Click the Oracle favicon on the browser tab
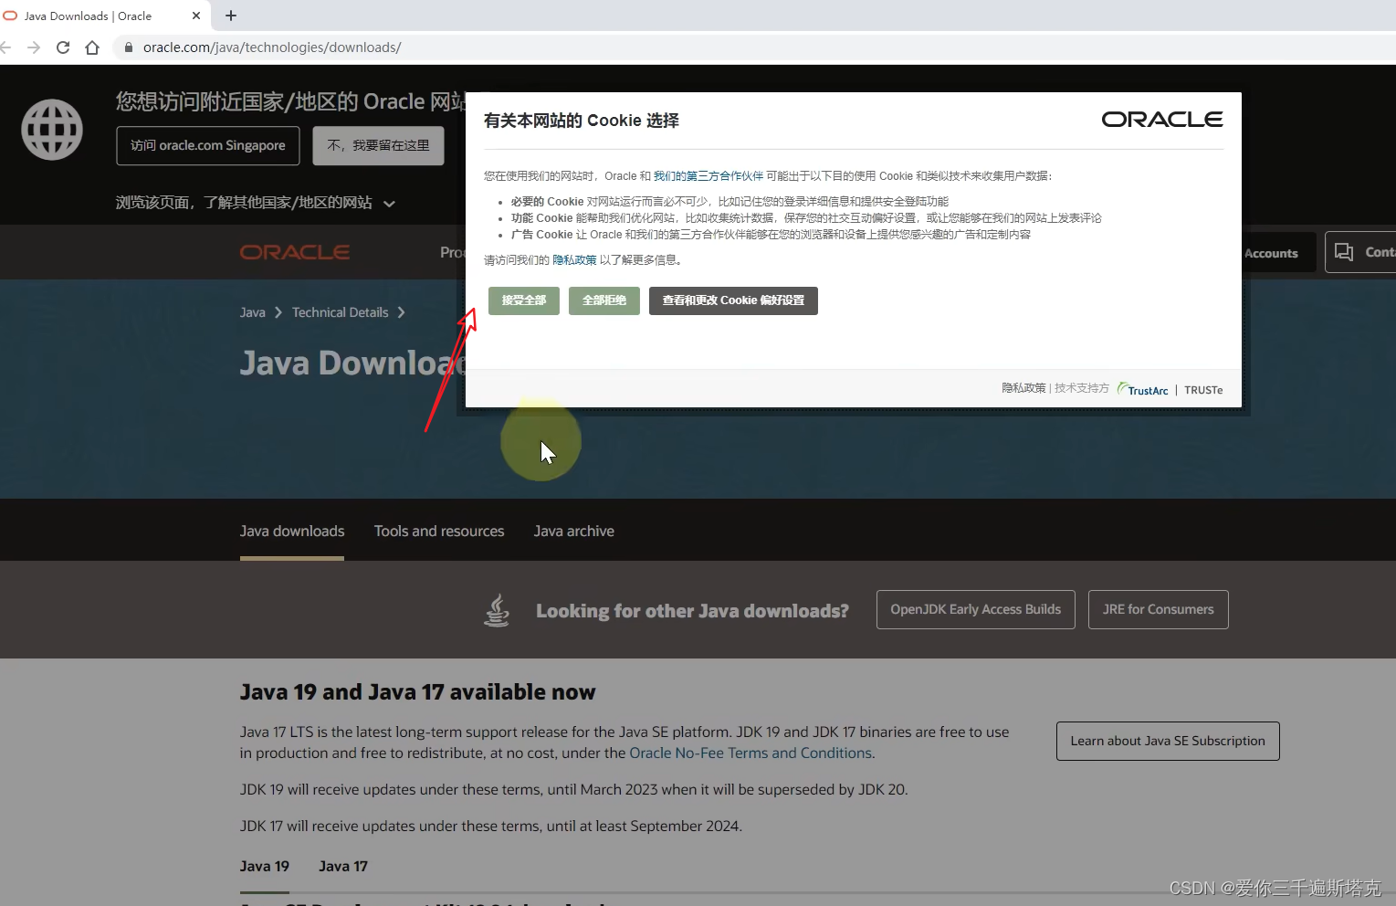Image resolution: width=1396 pixels, height=906 pixels. (11, 16)
